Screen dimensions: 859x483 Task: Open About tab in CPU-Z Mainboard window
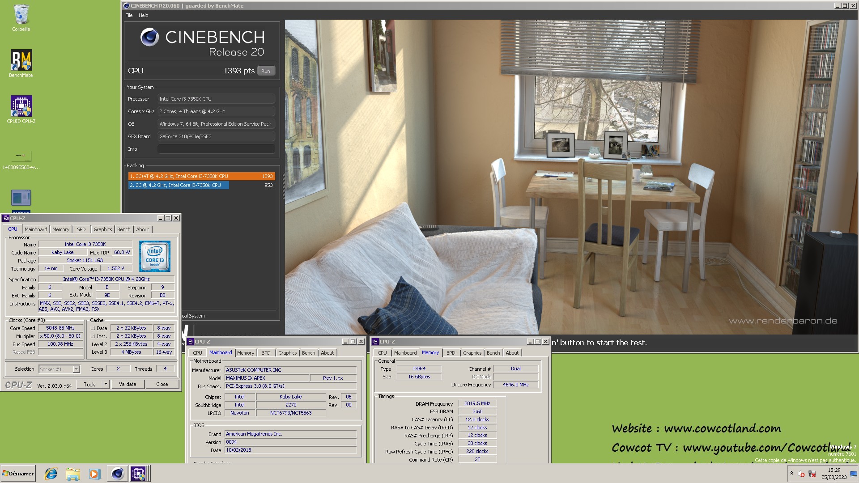pos(327,353)
